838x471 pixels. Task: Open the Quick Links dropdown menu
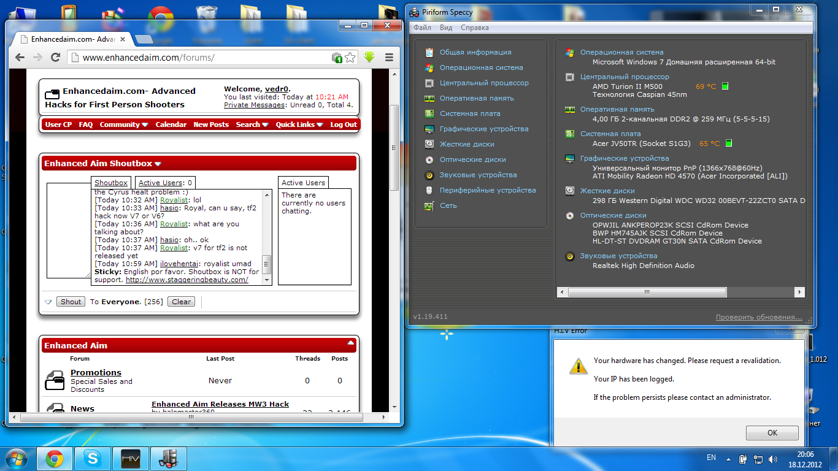pyautogui.click(x=299, y=124)
